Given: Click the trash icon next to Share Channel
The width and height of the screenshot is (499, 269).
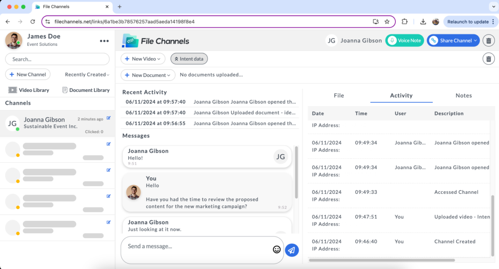Looking at the screenshot, I should 489,40.
